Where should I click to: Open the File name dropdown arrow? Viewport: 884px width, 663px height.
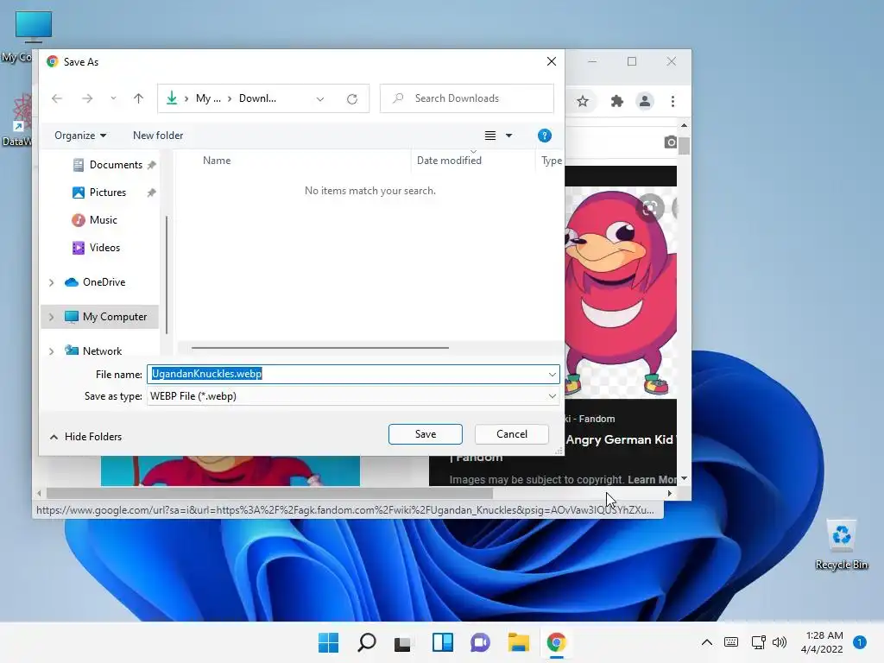pyautogui.click(x=552, y=375)
